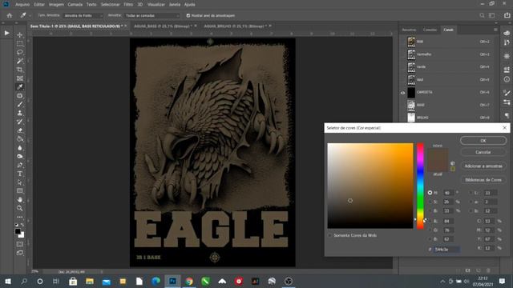Open Google Chrome from the taskbar
The height and width of the screenshot is (288, 513).
click(189, 281)
